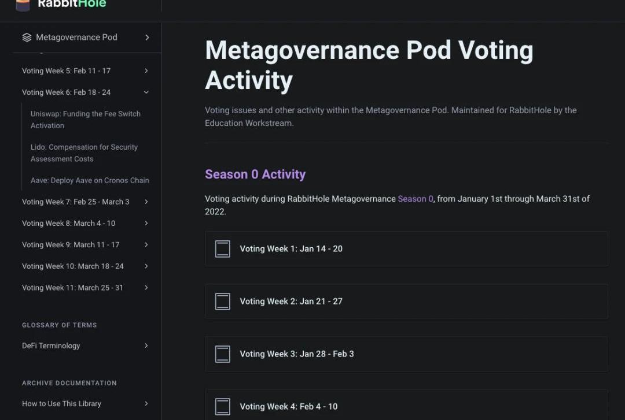625x420 pixels.
Task: Open the Voting Week 2: Jan 21 - 27 card
Action: click(406, 302)
